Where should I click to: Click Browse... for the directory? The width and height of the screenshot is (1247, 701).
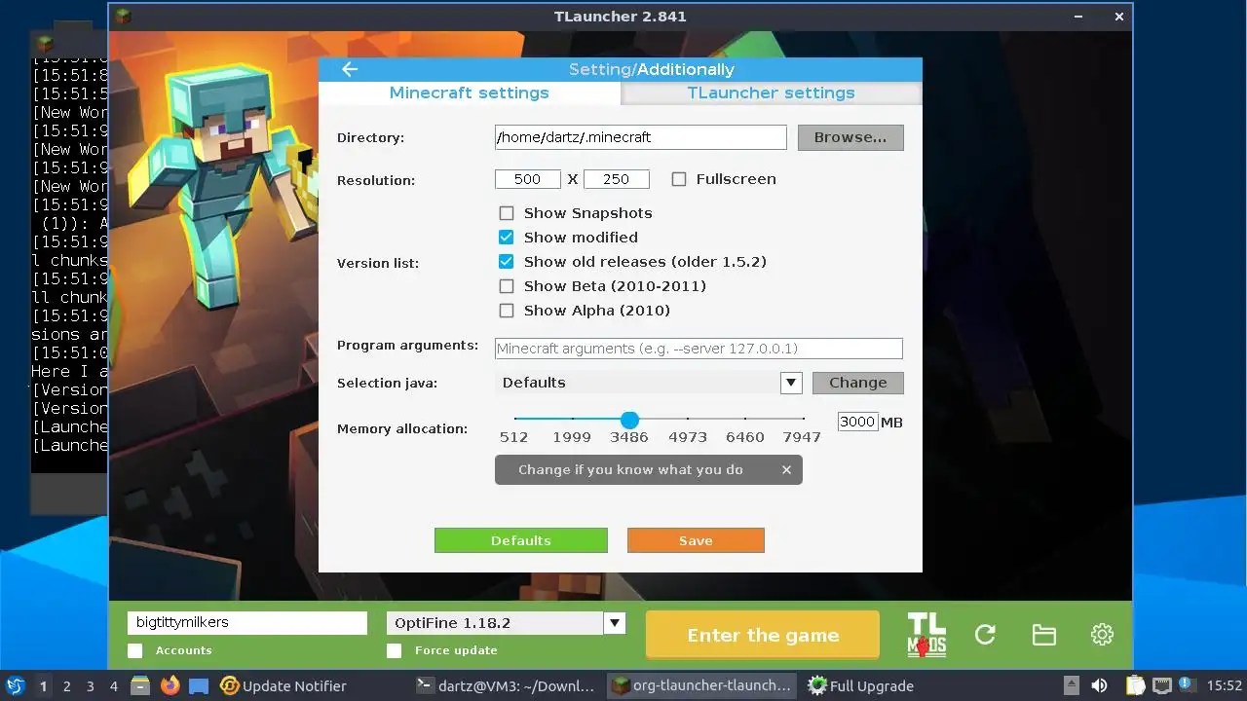850,137
